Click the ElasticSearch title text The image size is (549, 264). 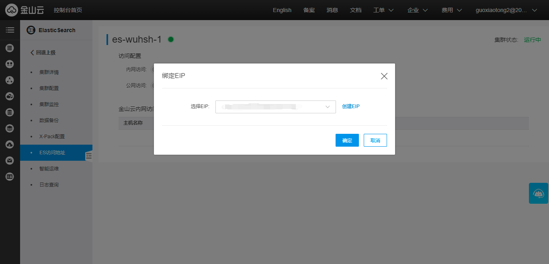click(57, 30)
